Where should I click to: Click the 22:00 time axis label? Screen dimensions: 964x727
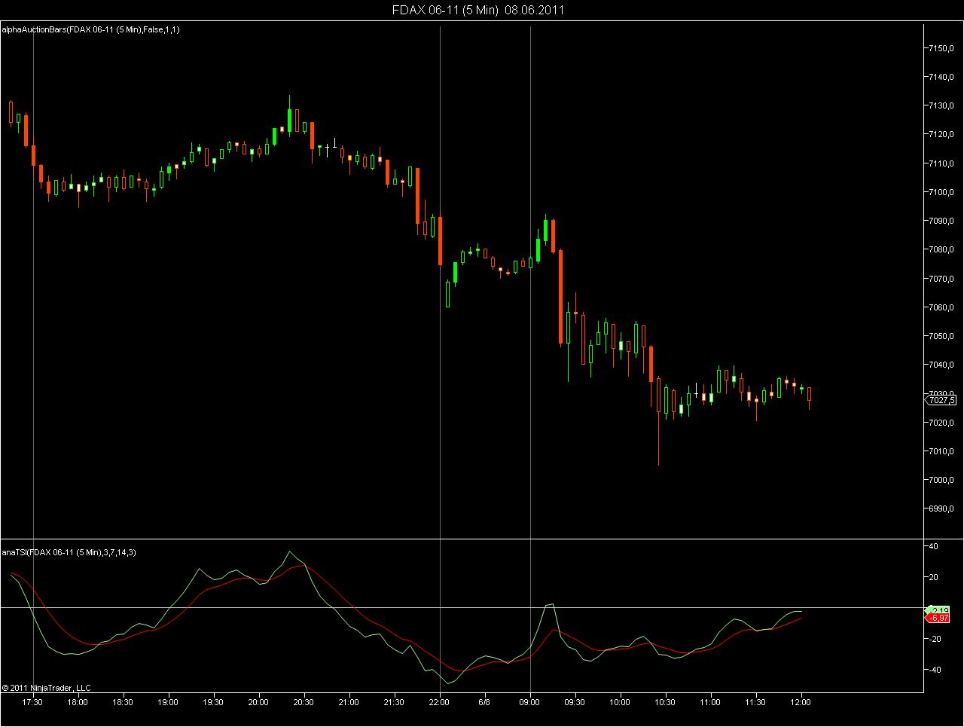(x=439, y=702)
